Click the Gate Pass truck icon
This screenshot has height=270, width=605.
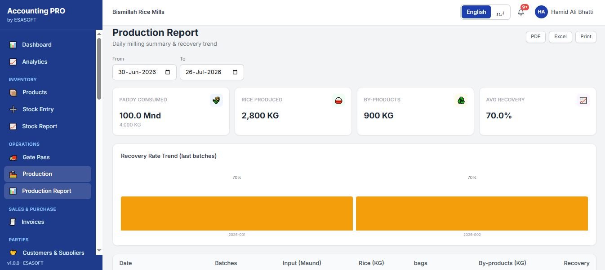pyautogui.click(x=13, y=157)
